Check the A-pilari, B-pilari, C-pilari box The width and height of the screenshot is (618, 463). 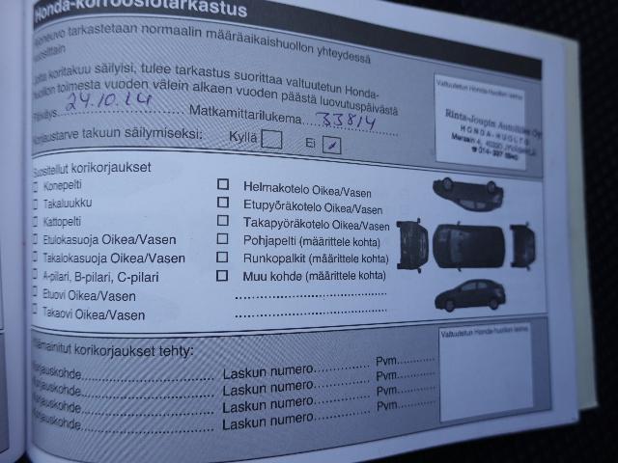[36, 275]
